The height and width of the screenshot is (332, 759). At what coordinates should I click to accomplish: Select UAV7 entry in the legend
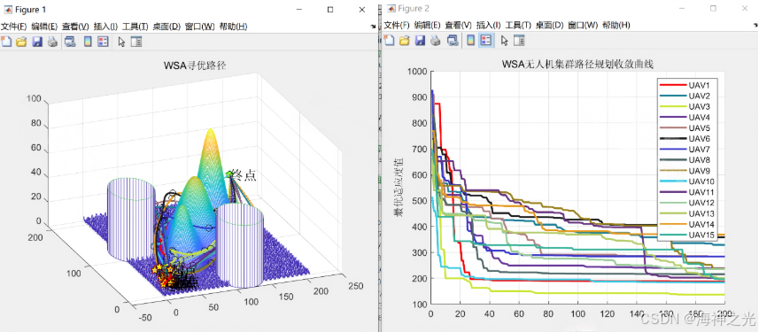point(688,150)
